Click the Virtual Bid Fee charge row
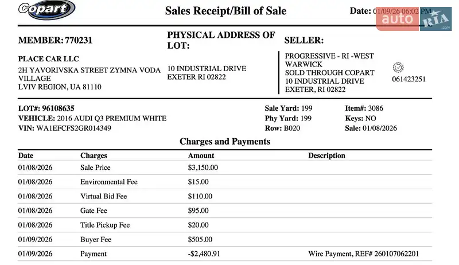This screenshot has width=459, height=265. click(104, 196)
